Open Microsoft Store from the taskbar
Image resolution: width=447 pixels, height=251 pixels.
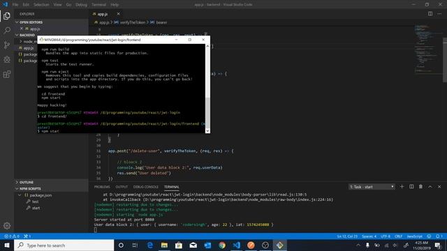point(179,245)
